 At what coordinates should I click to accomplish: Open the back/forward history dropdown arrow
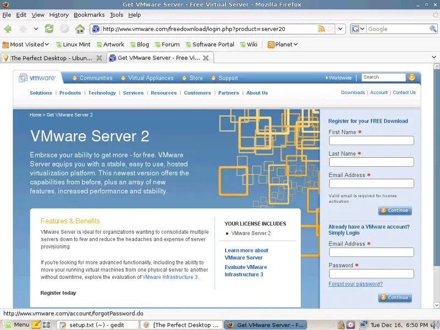click(36, 29)
